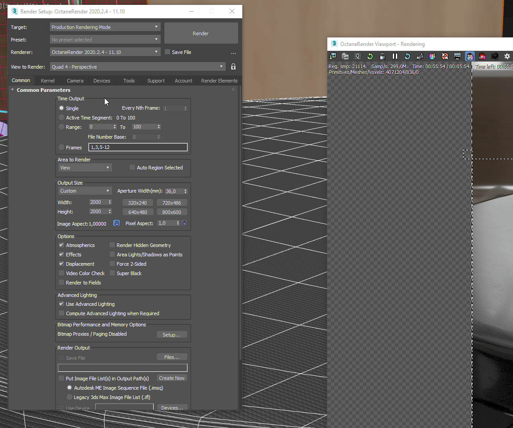Click the three-dots button beside Save File

(233, 53)
